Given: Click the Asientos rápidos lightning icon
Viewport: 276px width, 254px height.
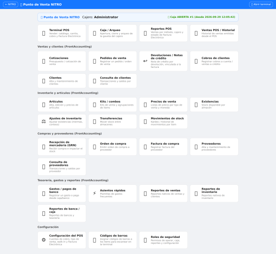Looking at the screenshot, I should pos(95,193).
